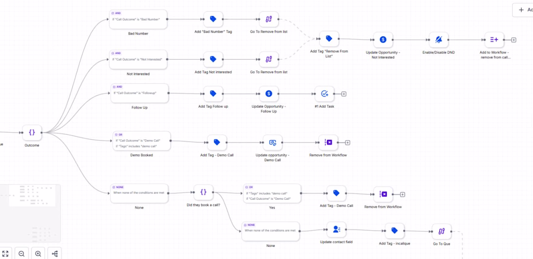Image resolution: width=533 pixels, height=259 pixels.
Task: Click the workflow minimap overview
Action: 30,213
